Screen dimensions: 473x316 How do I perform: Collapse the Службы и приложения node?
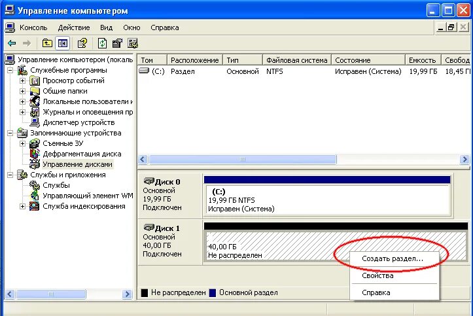[x=10, y=175]
